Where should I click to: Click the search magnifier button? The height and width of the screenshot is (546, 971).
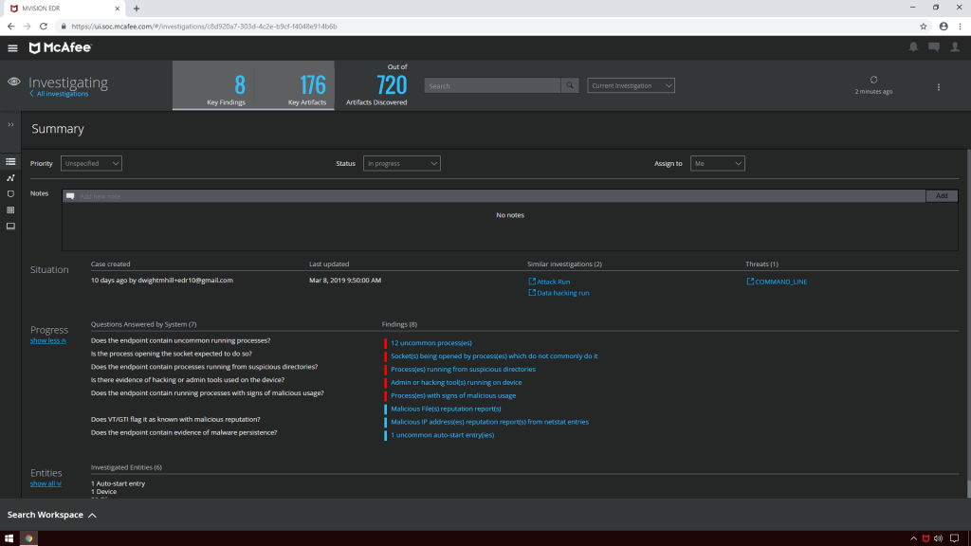pyautogui.click(x=570, y=85)
